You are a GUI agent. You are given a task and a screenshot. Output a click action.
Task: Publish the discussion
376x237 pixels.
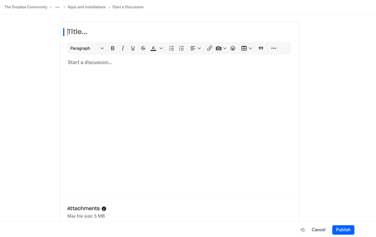click(x=343, y=230)
